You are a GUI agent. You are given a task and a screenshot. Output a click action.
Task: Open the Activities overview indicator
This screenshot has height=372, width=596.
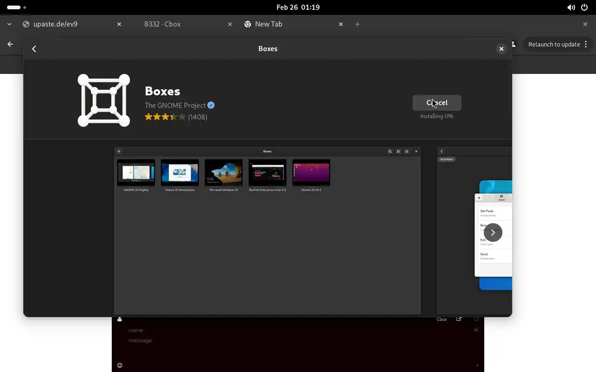pos(17,7)
